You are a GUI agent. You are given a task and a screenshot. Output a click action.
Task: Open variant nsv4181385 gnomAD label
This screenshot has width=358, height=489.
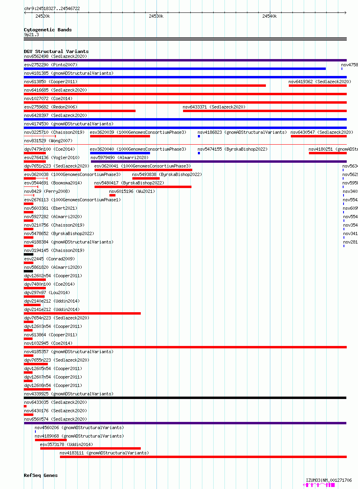coord(68,73)
